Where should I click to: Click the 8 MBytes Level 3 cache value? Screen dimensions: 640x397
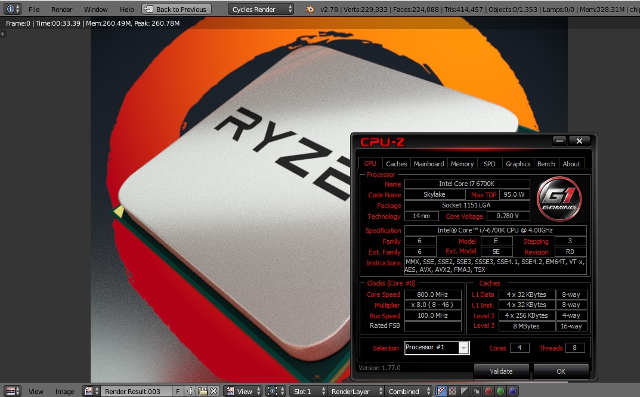[527, 326]
